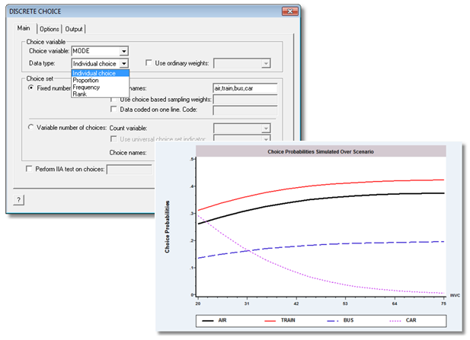The height and width of the screenshot is (340, 470).
Task: Toggle Data coded on one line
Action: [115, 110]
